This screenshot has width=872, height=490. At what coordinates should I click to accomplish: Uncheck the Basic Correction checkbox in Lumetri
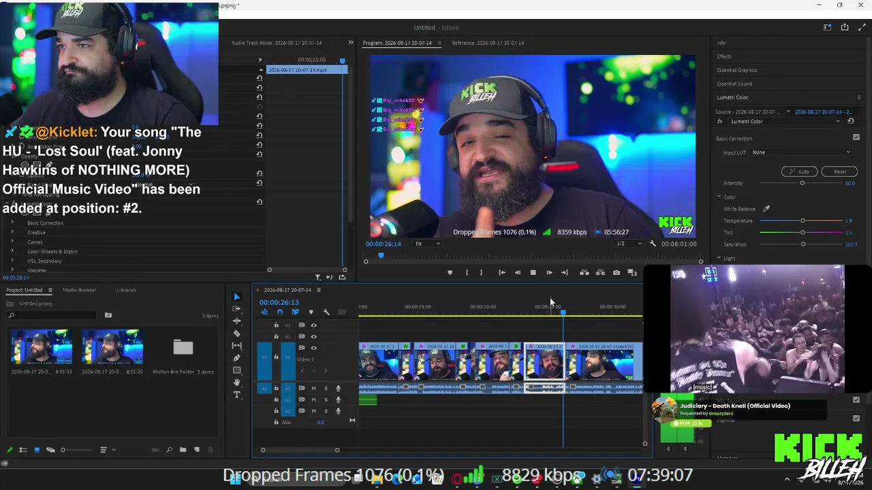tap(856, 137)
